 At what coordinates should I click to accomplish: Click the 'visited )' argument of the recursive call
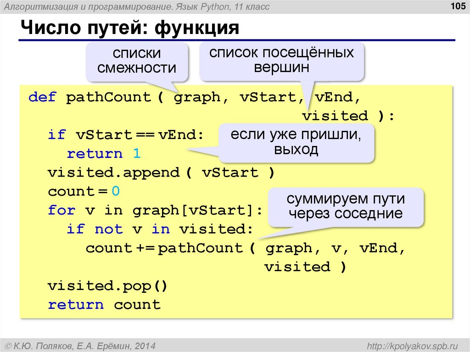coord(305,267)
